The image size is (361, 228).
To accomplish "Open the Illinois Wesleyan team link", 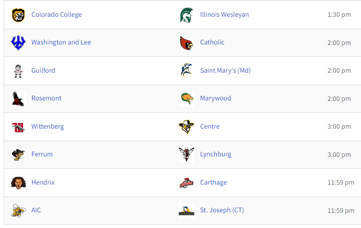I will [224, 15].
